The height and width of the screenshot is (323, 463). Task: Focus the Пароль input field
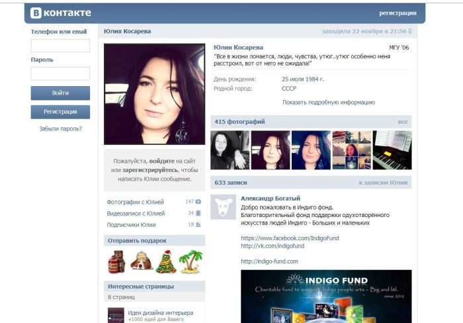point(60,73)
